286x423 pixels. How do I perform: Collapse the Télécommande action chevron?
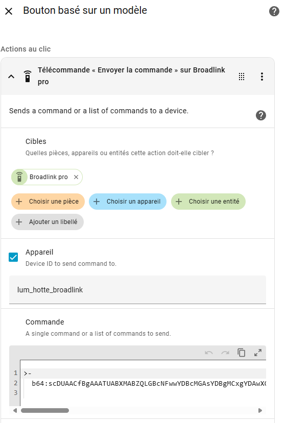[11, 77]
